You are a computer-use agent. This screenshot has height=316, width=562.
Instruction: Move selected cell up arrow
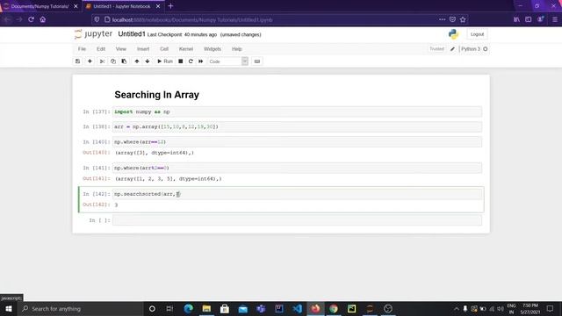(137, 61)
